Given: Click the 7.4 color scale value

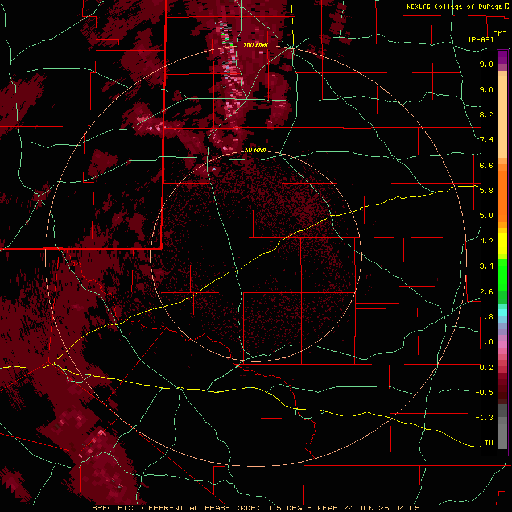Looking at the screenshot, I should click(x=486, y=140).
